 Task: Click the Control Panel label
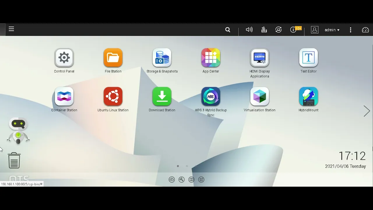[x=64, y=71]
